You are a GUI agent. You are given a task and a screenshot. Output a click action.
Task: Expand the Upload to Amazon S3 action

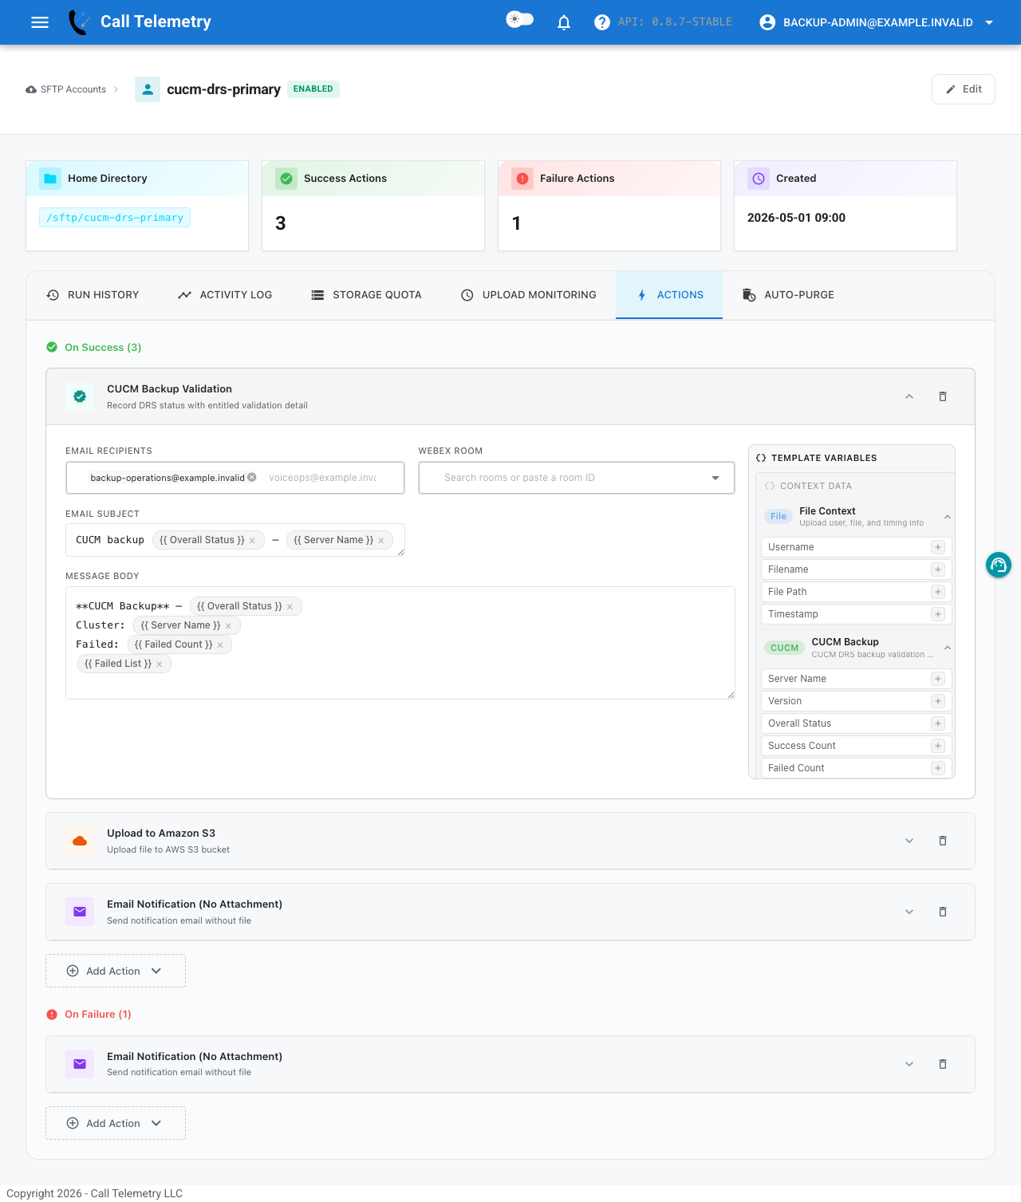909,841
